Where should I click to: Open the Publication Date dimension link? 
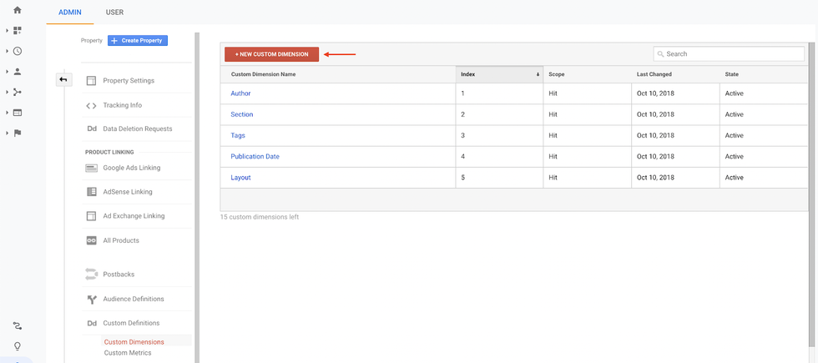click(255, 157)
